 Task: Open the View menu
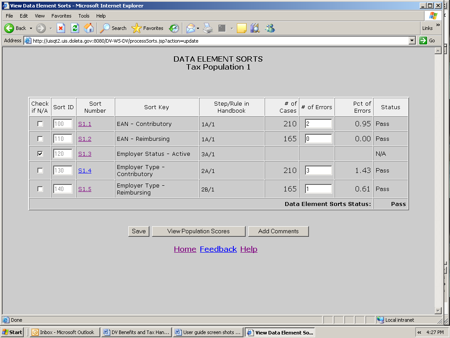tap(40, 16)
